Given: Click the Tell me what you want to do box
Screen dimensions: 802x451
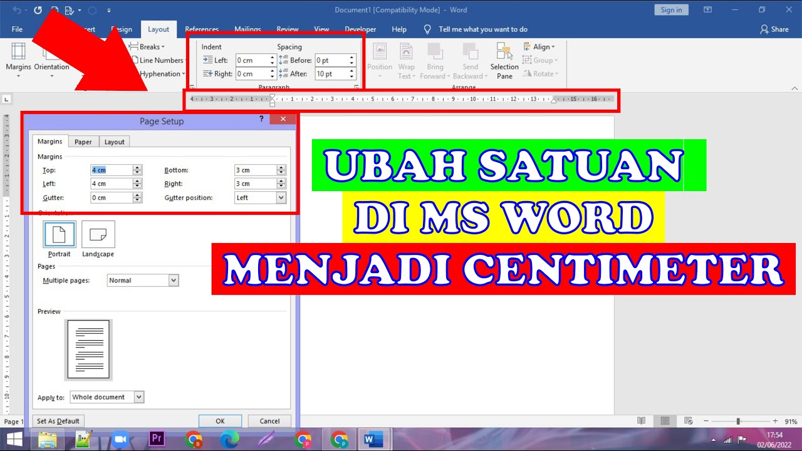Looking at the screenshot, I should (483, 29).
